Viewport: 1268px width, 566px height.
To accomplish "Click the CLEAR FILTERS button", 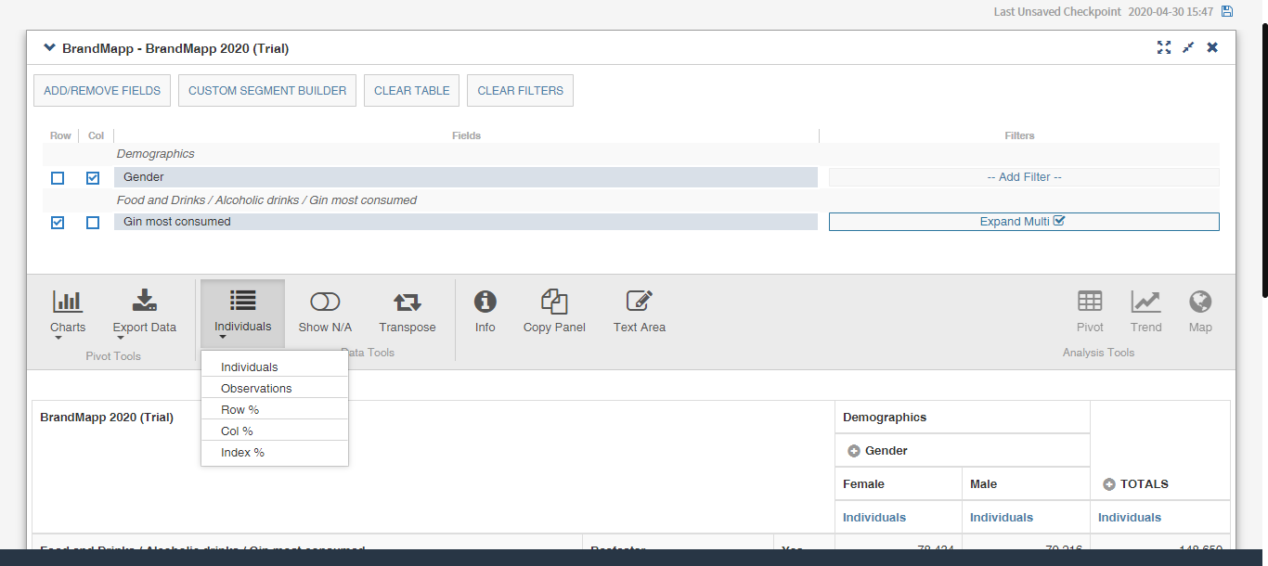I will click(x=521, y=91).
